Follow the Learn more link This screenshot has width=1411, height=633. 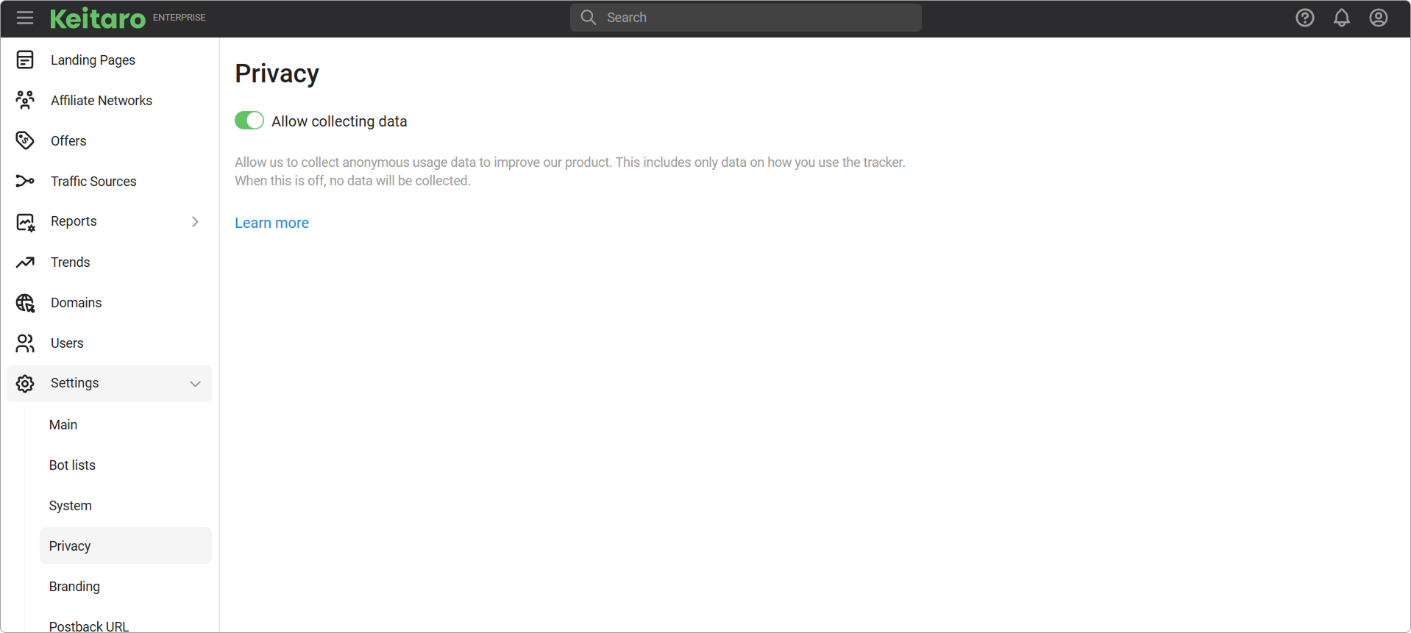click(x=271, y=223)
